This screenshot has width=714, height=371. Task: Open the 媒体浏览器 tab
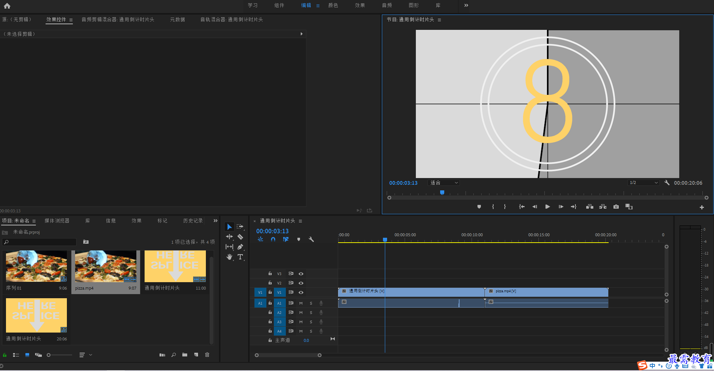point(57,221)
